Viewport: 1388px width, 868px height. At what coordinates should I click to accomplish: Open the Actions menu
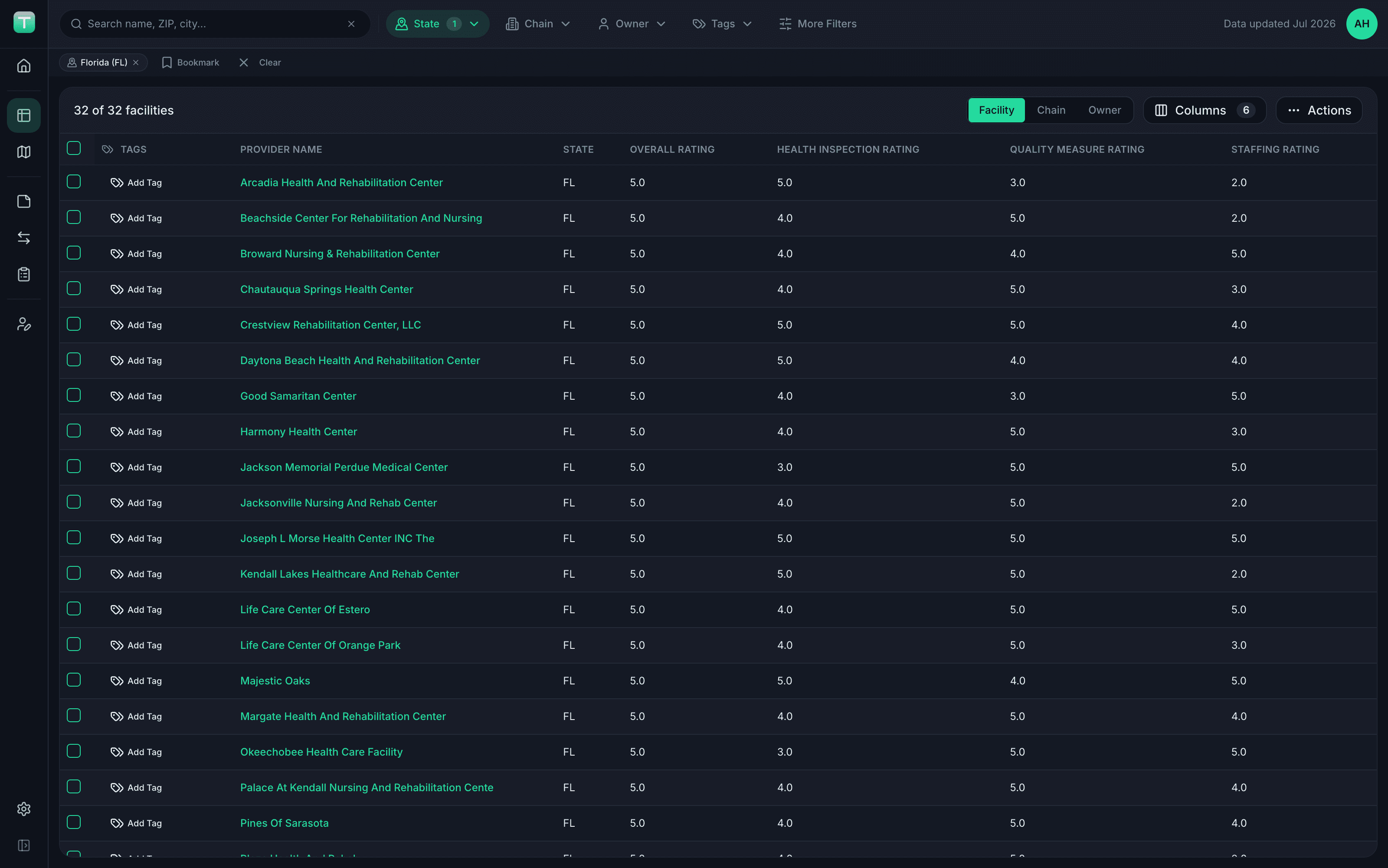pos(1319,110)
